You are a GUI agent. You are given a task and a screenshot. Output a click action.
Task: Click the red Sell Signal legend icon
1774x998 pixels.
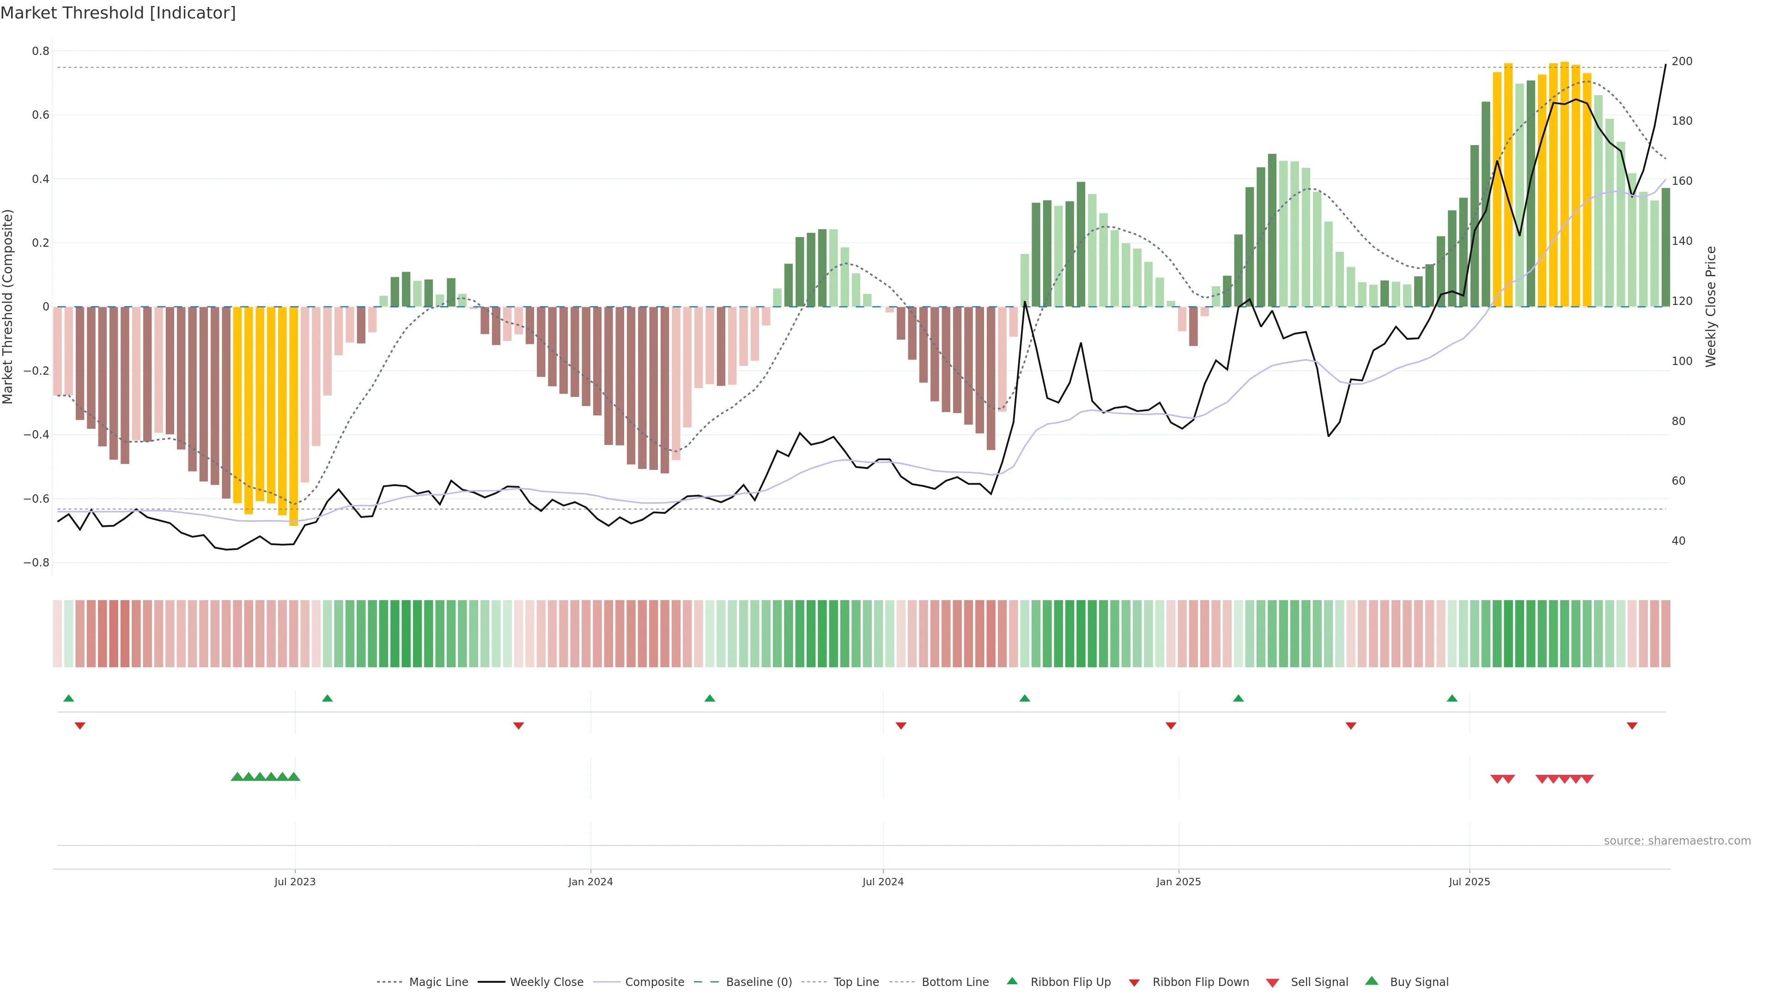point(1273,983)
